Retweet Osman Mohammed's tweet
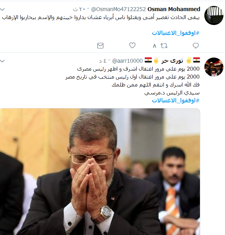Screen dimensions: 225x235 tap(164, 46)
